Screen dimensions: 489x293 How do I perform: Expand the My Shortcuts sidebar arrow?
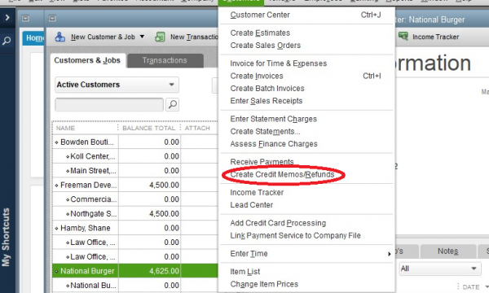coord(7,17)
